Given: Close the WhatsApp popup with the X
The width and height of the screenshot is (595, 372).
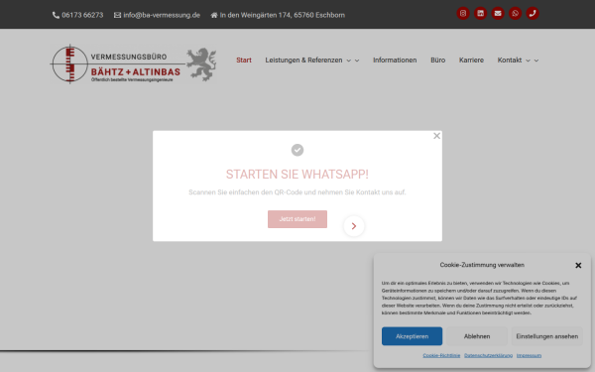Looking at the screenshot, I should click(x=436, y=136).
